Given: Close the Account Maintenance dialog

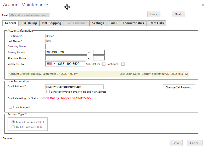Looking at the screenshot, I should [x=203, y=5].
